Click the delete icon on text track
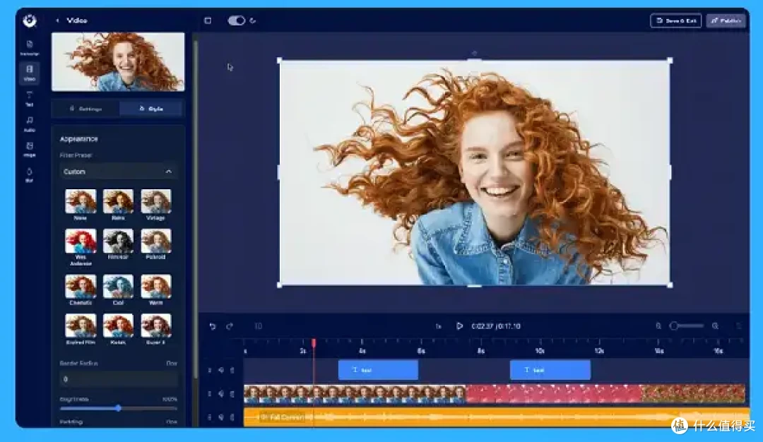Viewport: 763px width, 442px height. (232, 371)
